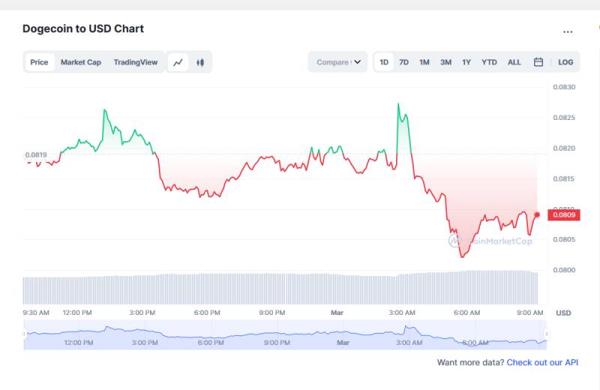Click the USD currency label
This screenshot has width=600, height=390.
coord(563,313)
